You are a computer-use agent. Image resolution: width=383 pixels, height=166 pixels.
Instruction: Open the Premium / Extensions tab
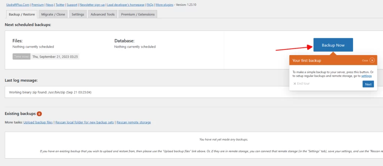coord(138,15)
